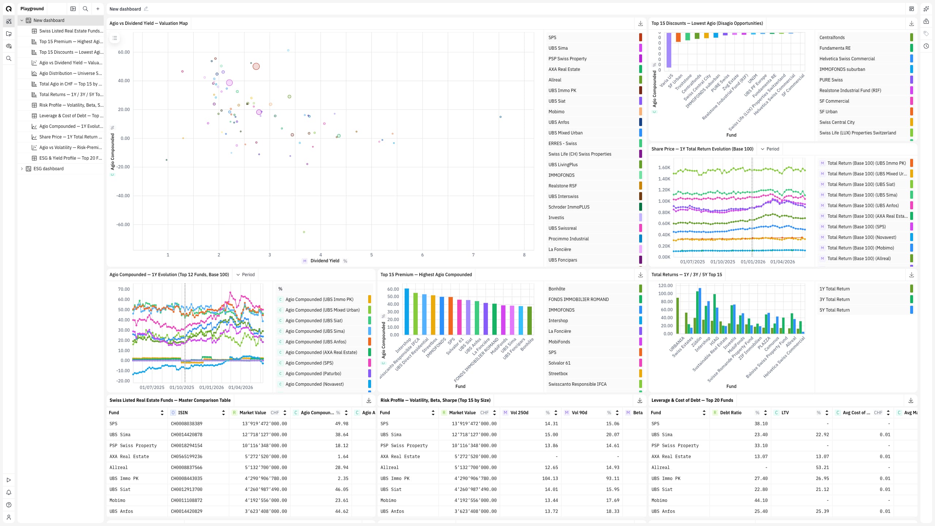Toggle Bonhôte in Top 15 Premium legend
Image resolution: width=935 pixels, height=526 pixels.
(595, 289)
